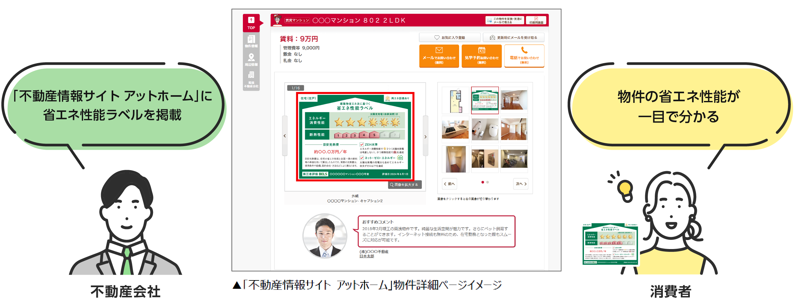
Task: Click the 見学予約お問い合わせ button
Action: (x=482, y=56)
